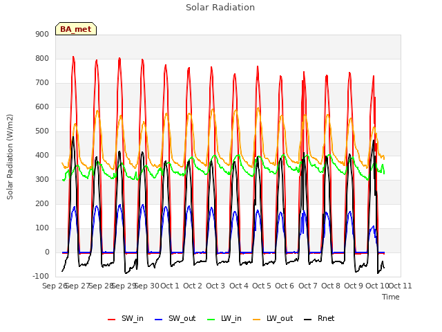Click the BA_met annotation label

[76, 29]
